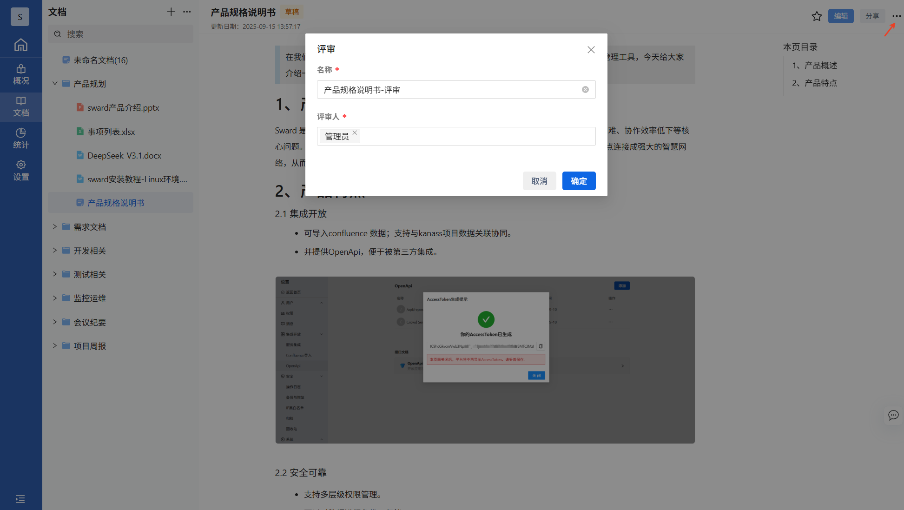Expand the 需求文档 folder
904x510 pixels.
coord(55,227)
